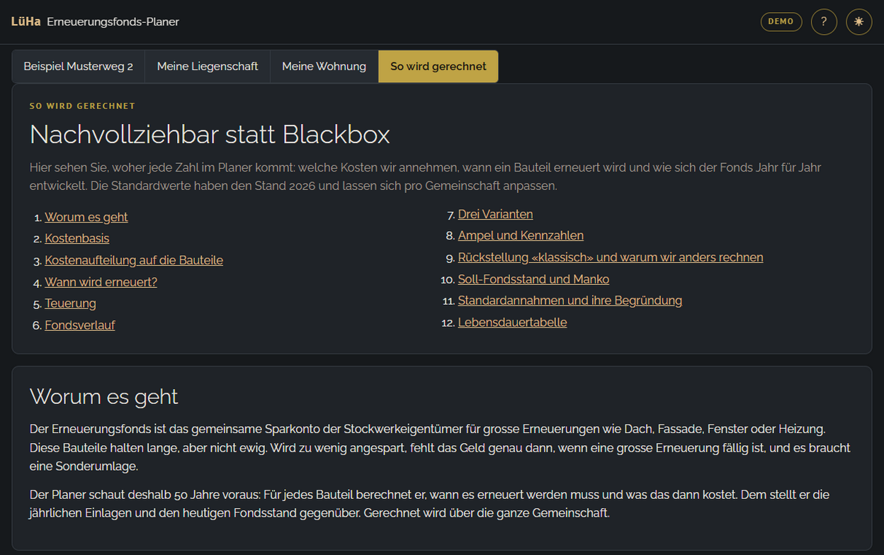Click the LüHa logo text
Screen dimensions: 884x555
[x=26, y=22]
